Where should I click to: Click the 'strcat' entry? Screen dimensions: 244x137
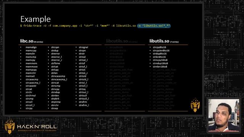[x=29, y=89]
